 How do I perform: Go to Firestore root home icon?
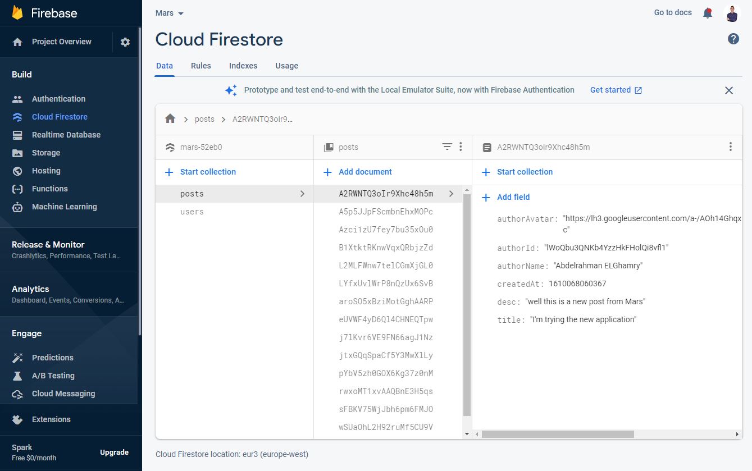tap(170, 119)
